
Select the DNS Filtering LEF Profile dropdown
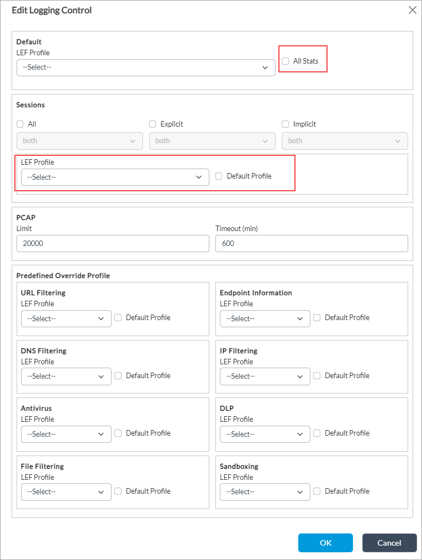(66, 376)
